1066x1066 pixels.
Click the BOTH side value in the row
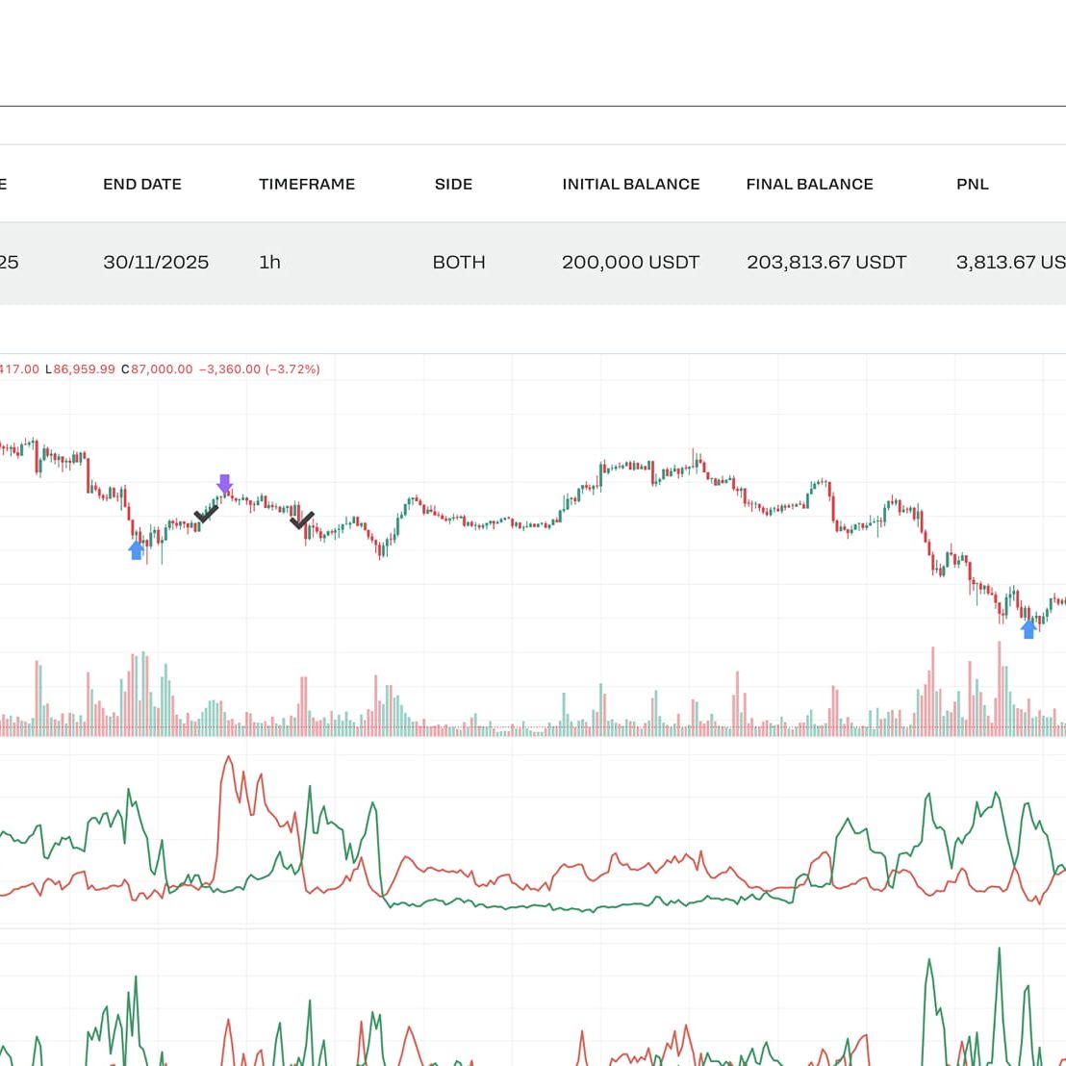[x=459, y=262]
